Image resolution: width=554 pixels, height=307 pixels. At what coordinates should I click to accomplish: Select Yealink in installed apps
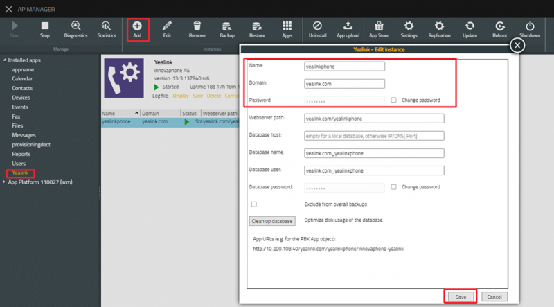20,173
